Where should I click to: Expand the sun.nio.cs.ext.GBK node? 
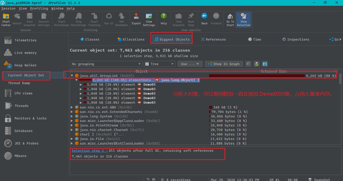72,107
